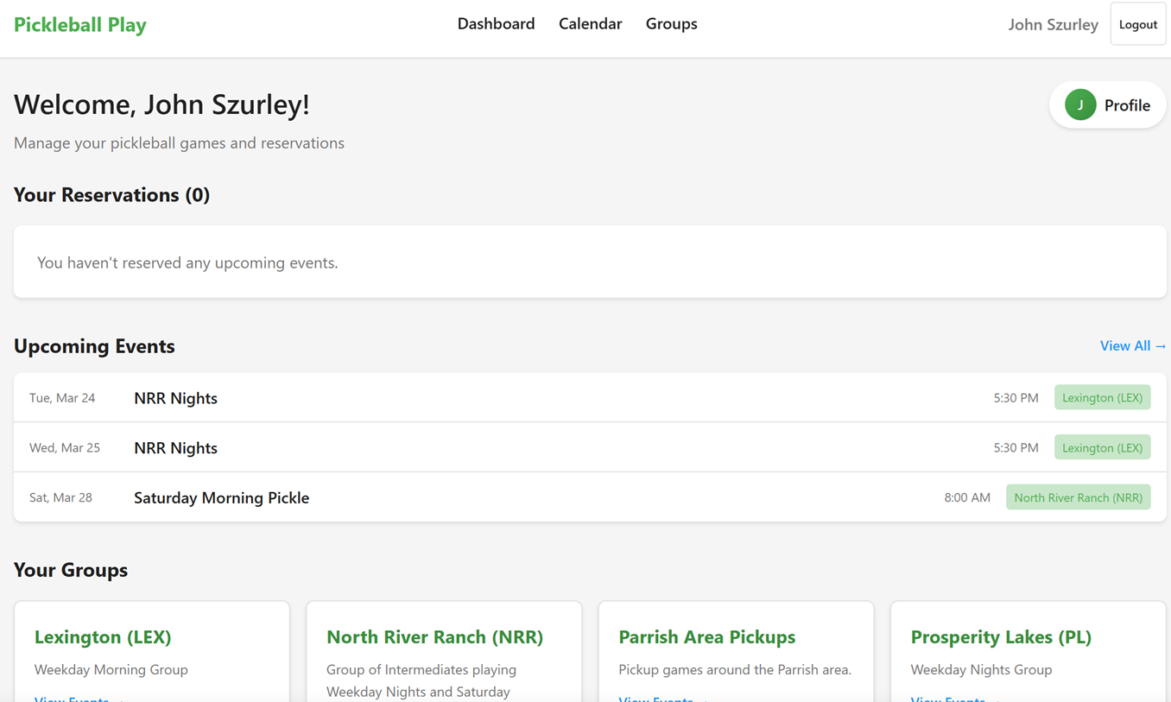Click the Lexington (LEX) tag on Wed, Mar 25
The width and height of the screenshot is (1171, 702).
tap(1102, 447)
